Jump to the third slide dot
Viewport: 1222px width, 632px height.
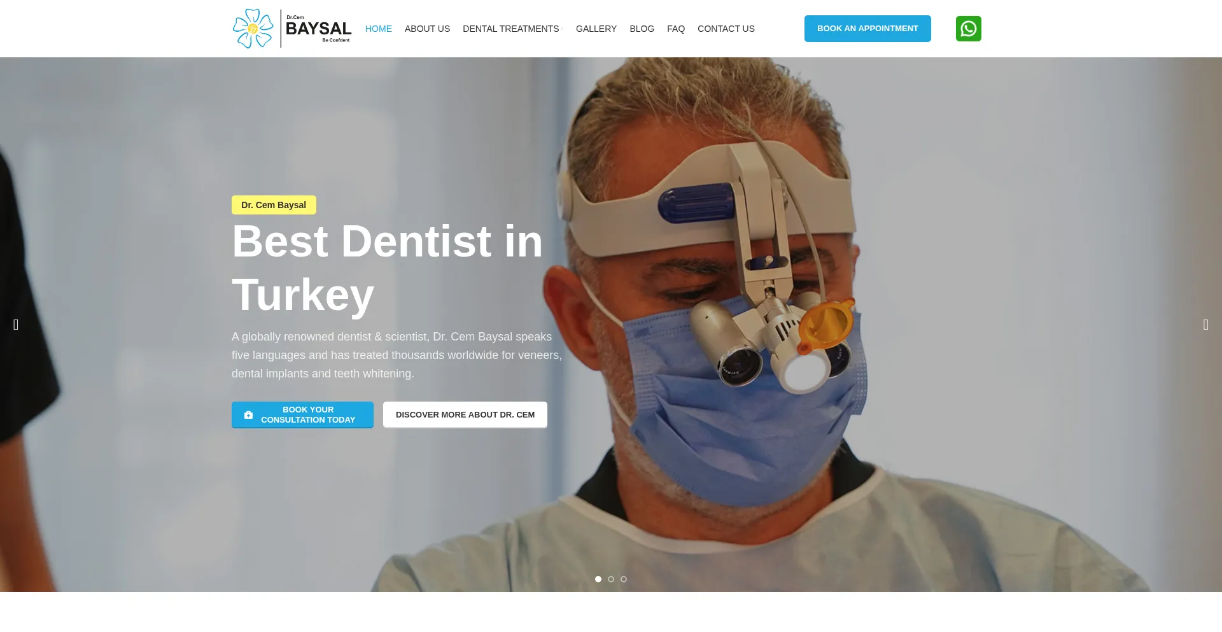[624, 579]
